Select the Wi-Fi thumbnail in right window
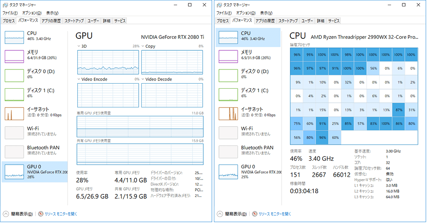The image size is (427, 223). point(228,133)
